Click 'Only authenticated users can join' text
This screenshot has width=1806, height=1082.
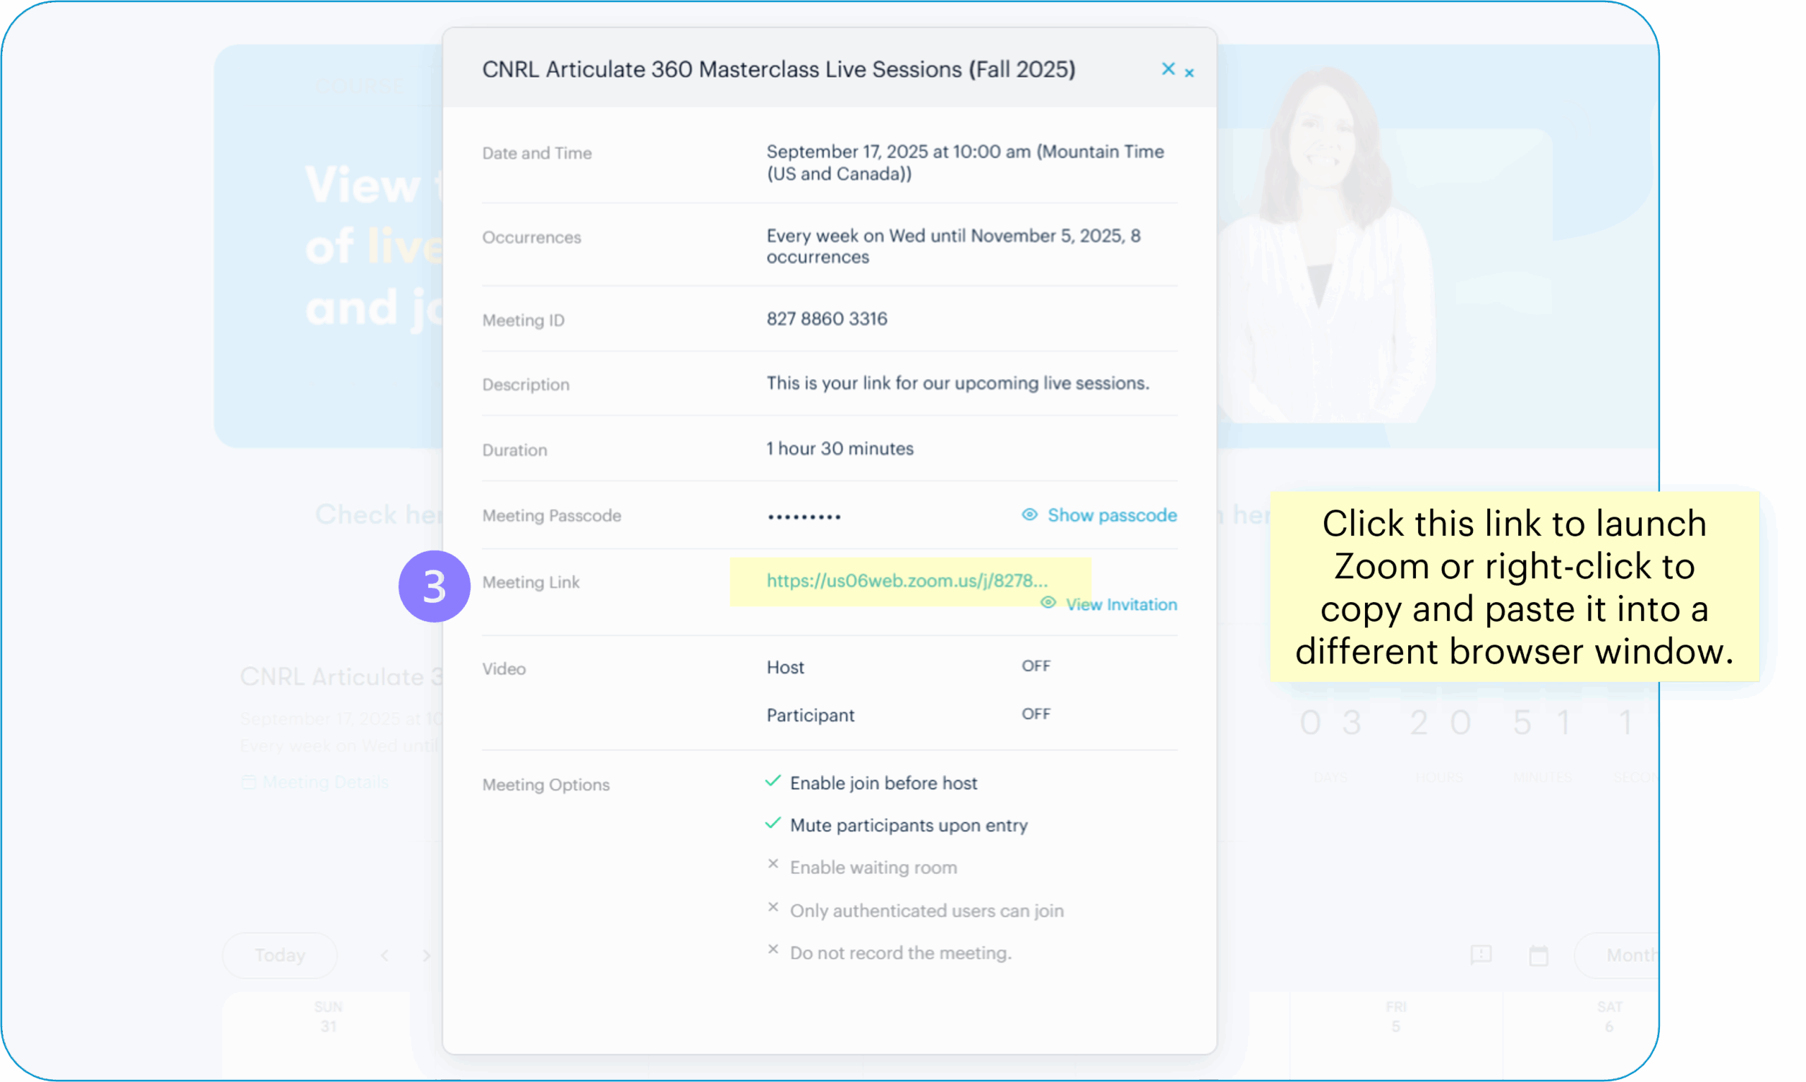pos(927,910)
